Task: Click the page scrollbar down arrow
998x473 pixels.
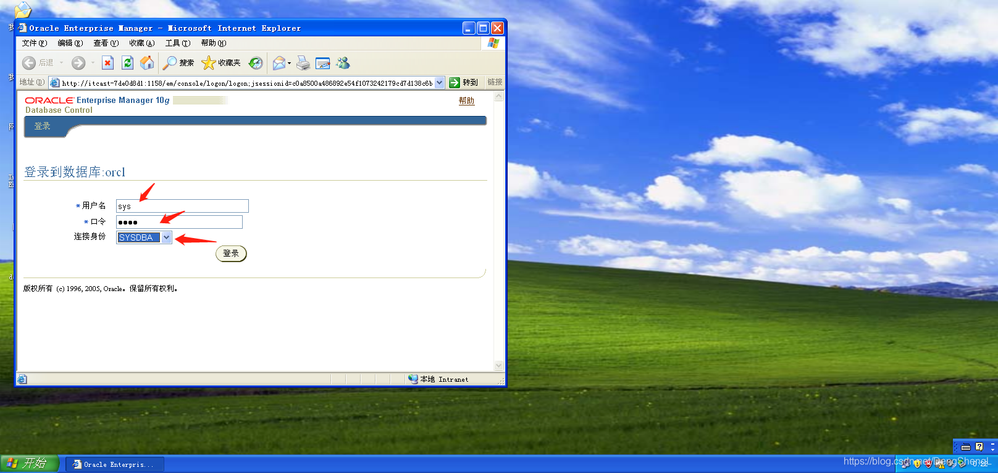Action: pos(499,365)
